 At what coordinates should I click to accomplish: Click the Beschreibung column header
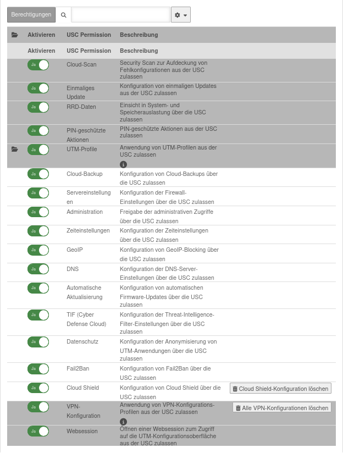click(139, 35)
